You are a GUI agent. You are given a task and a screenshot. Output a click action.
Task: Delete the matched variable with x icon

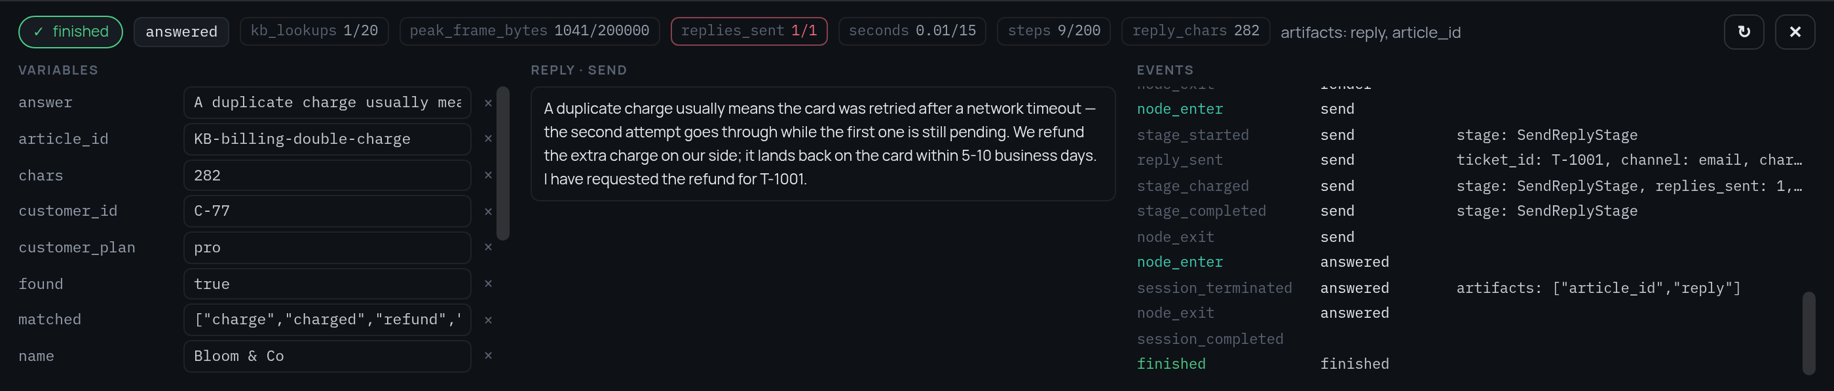489,320
